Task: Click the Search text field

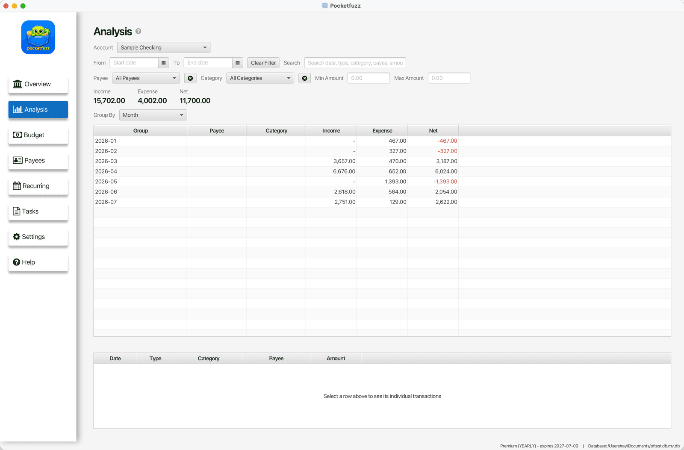Action: (x=355, y=63)
